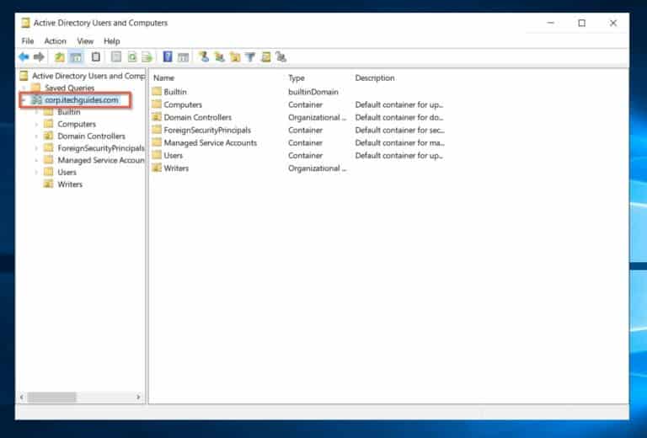The image size is (647, 438).
Task: Expand the Computers node in the tree
Action: coord(36,124)
